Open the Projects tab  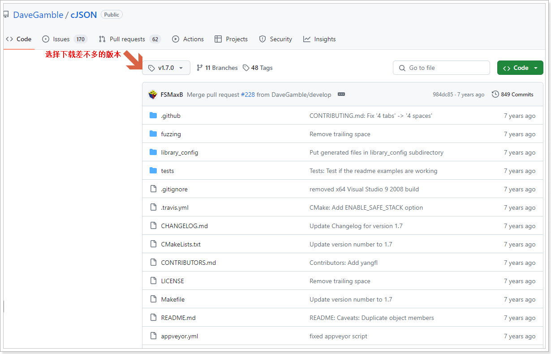[231, 39]
